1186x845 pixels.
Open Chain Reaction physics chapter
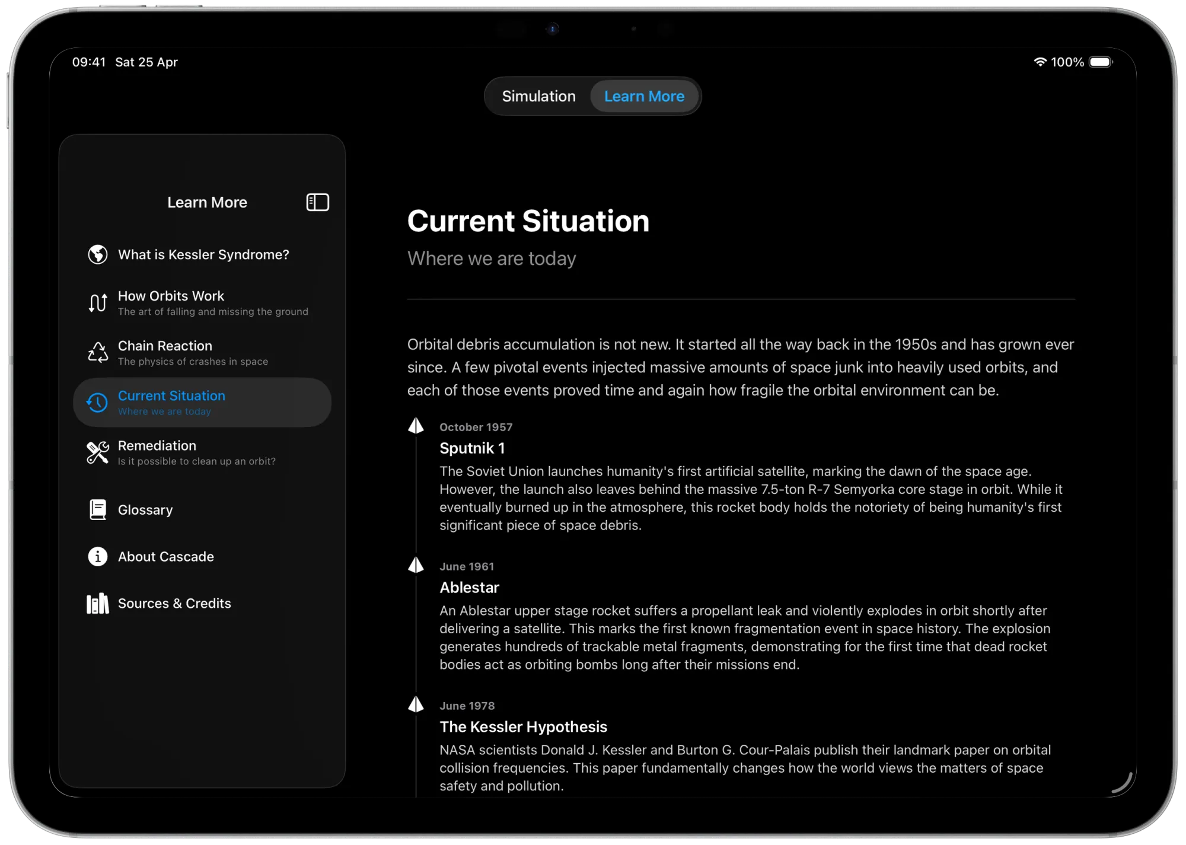(x=193, y=353)
